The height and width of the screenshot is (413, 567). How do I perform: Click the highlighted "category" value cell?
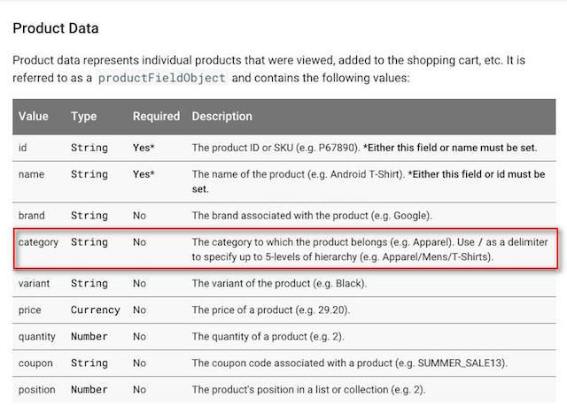pos(38,241)
